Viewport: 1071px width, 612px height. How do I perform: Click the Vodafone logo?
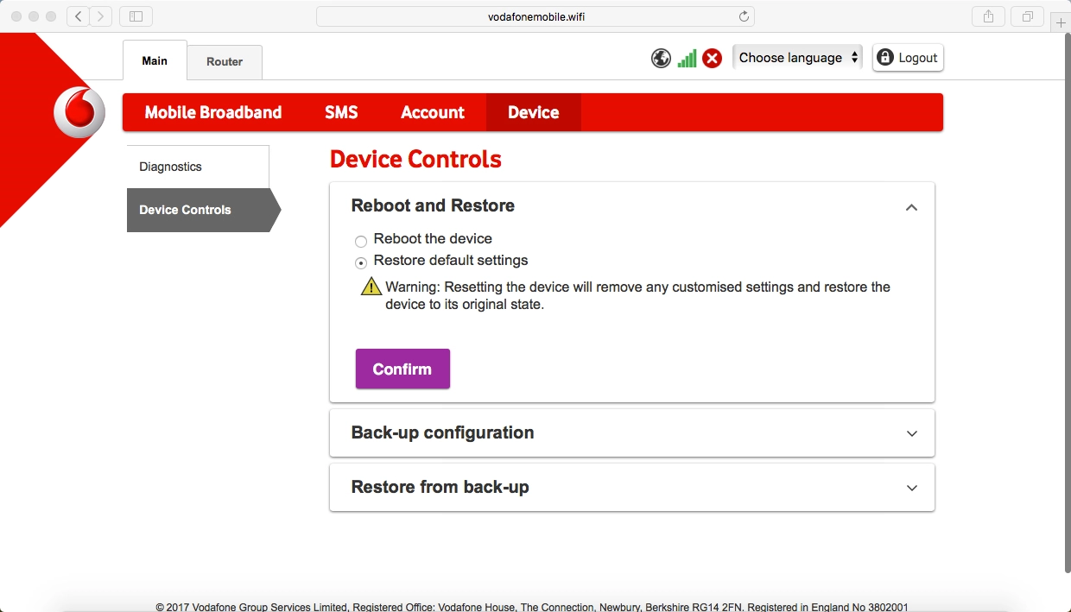pyautogui.click(x=79, y=112)
